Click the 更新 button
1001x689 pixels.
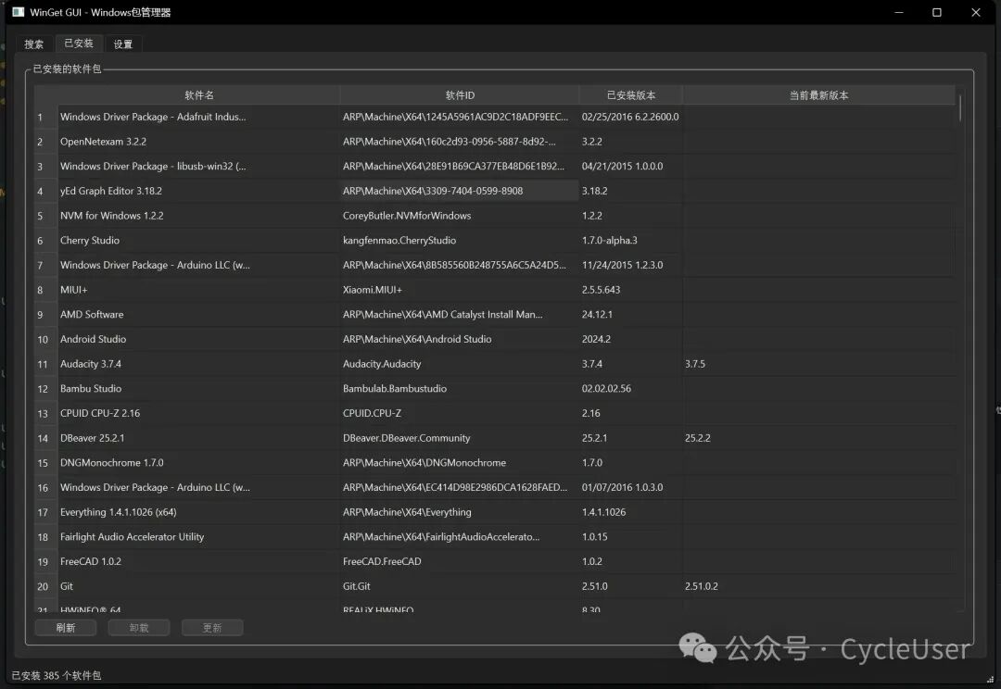click(212, 628)
